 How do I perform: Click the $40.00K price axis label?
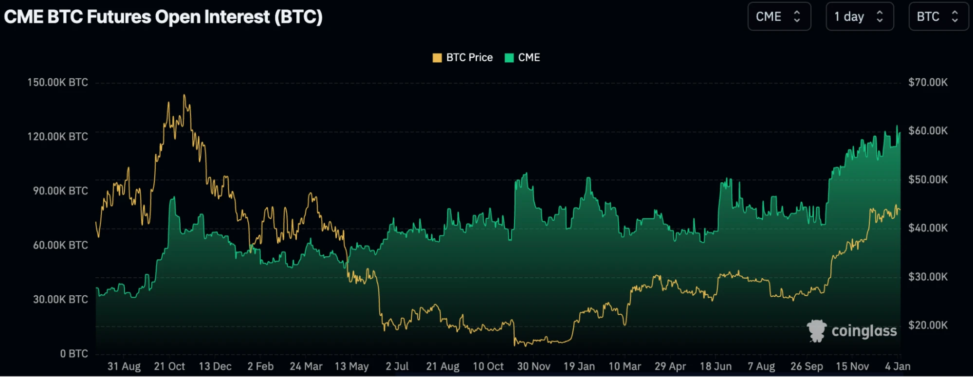(928, 228)
